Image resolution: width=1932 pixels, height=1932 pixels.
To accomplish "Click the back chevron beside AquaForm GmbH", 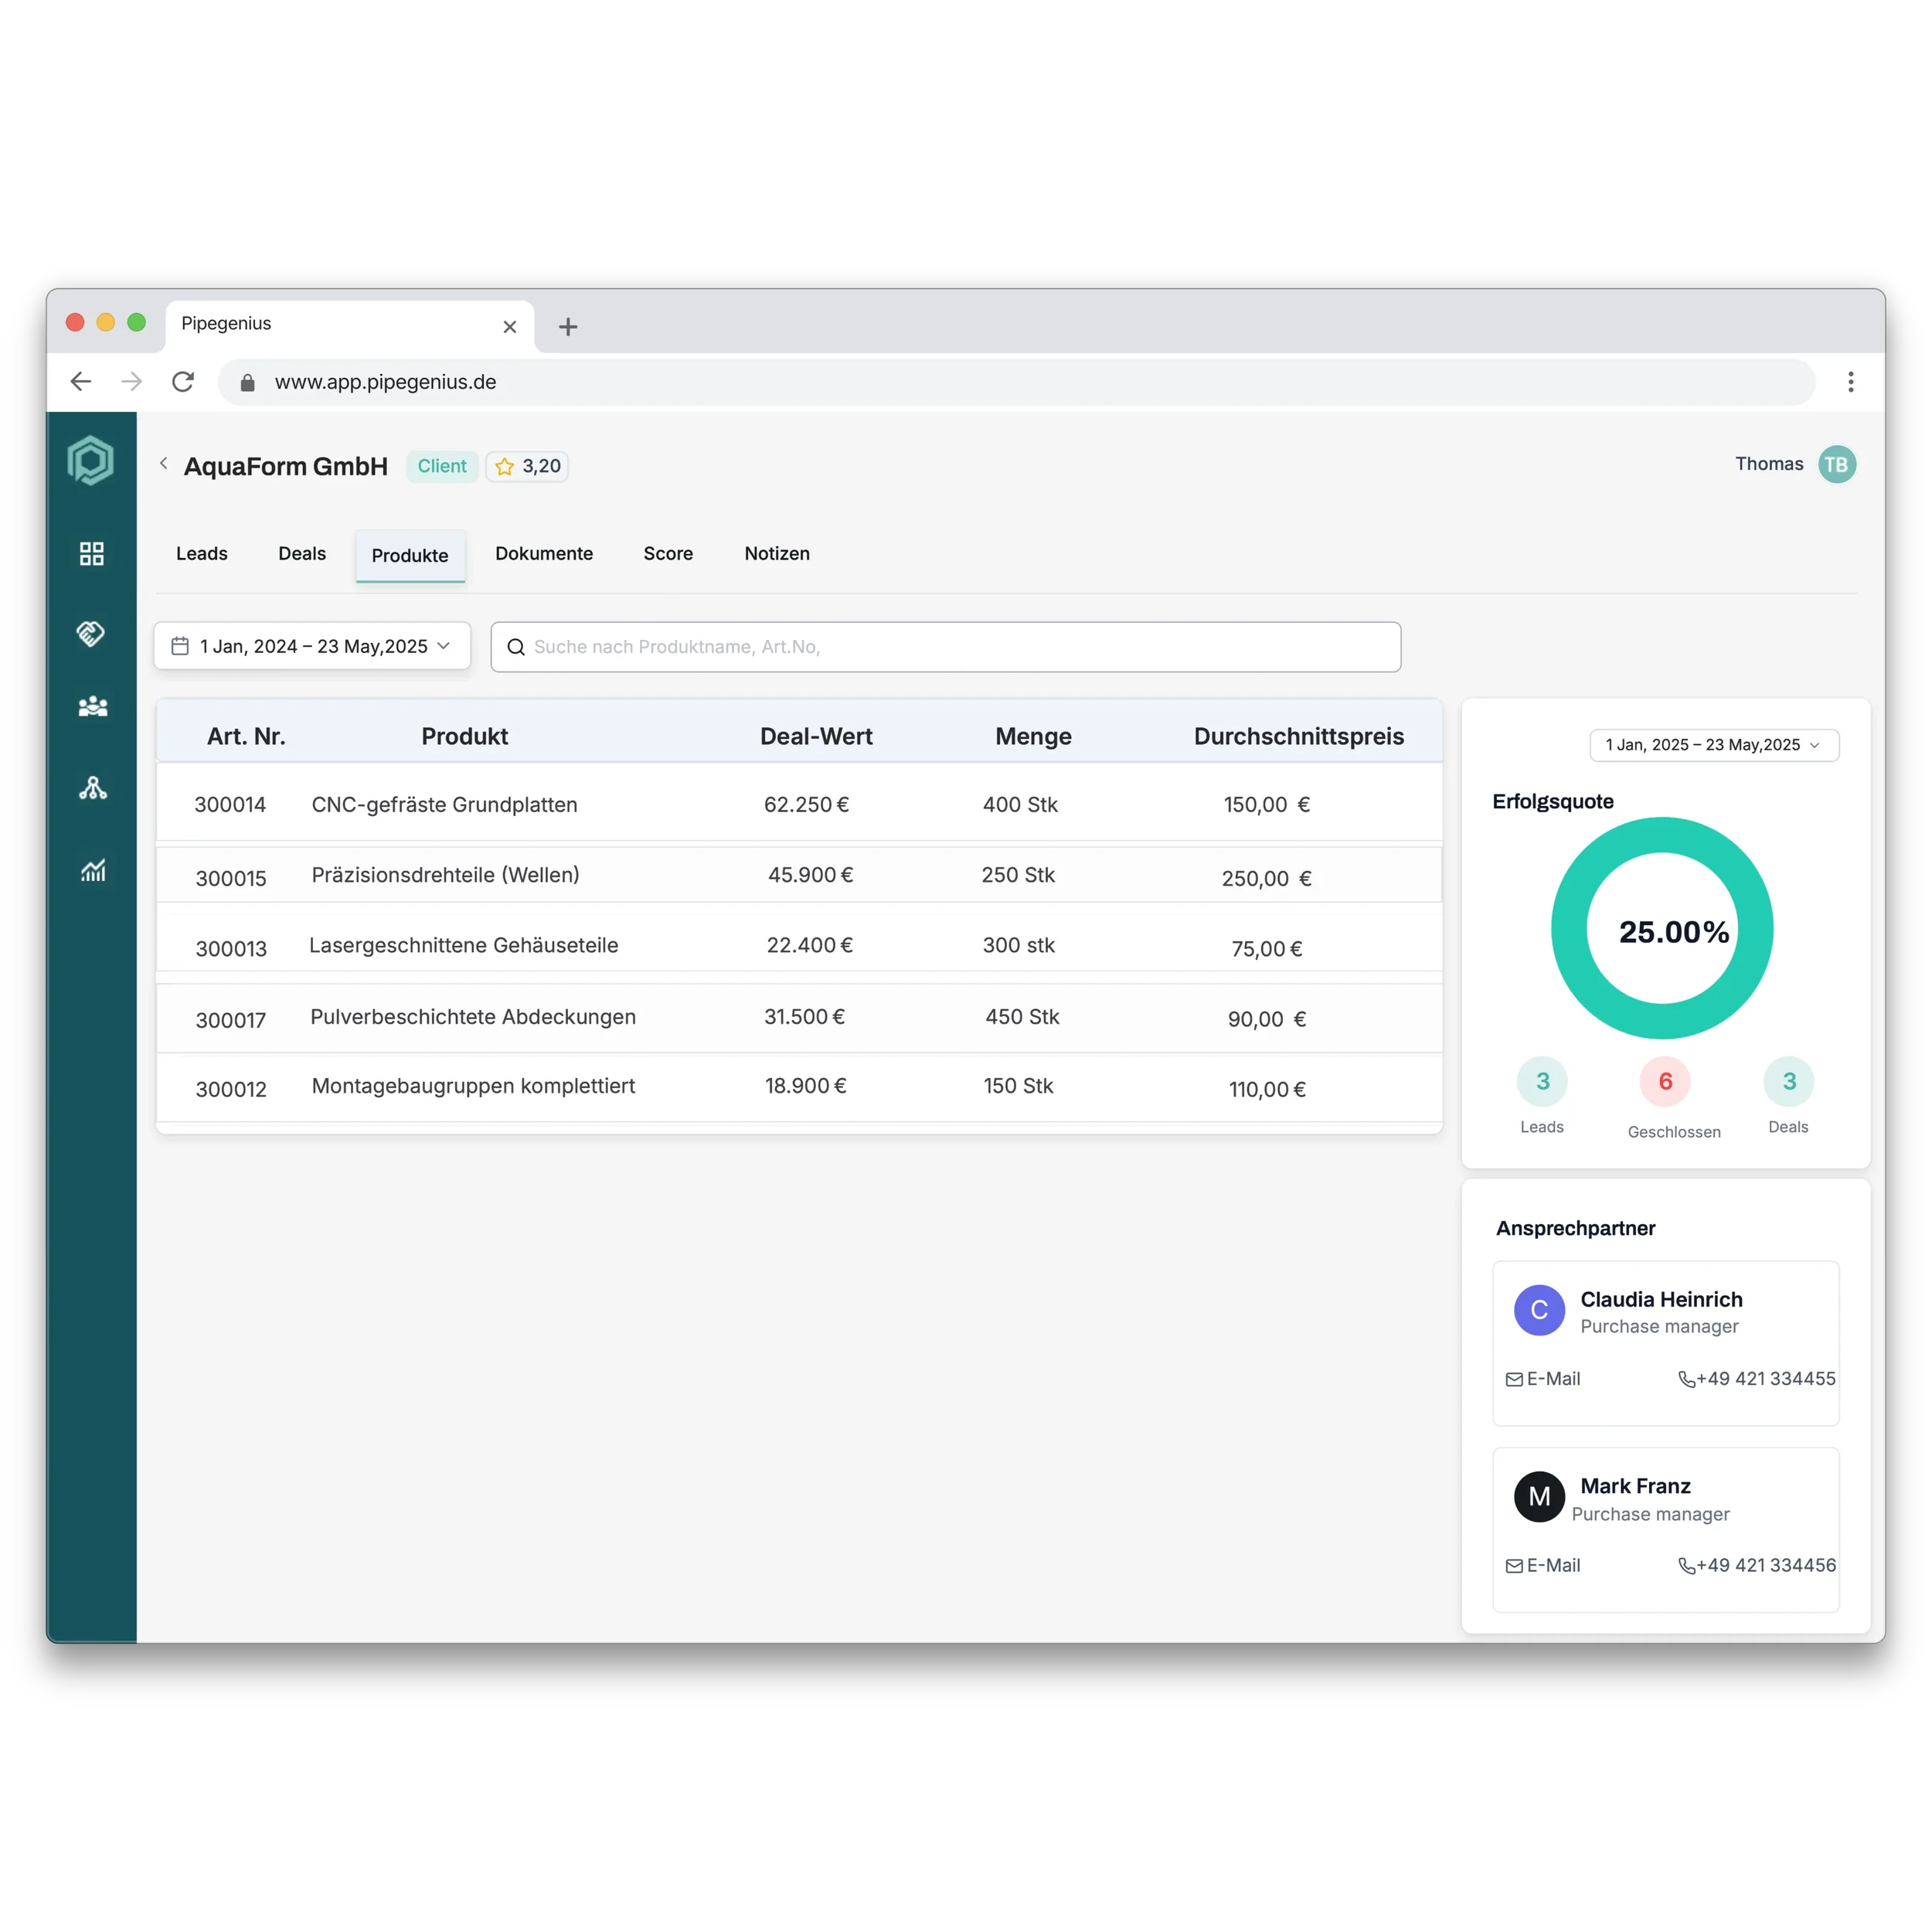I will pos(164,463).
